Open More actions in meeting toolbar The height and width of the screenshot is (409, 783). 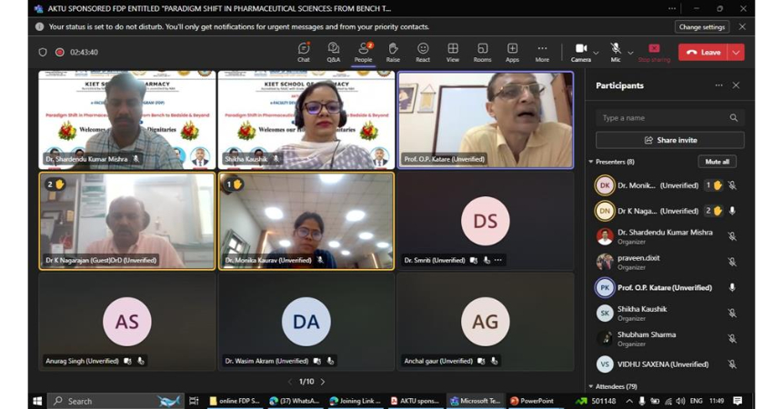pyautogui.click(x=542, y=52)
